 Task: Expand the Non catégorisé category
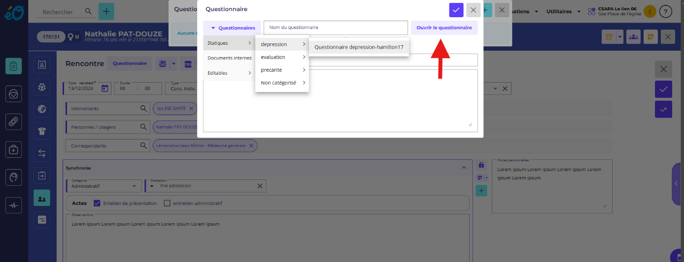coord(282,83)
